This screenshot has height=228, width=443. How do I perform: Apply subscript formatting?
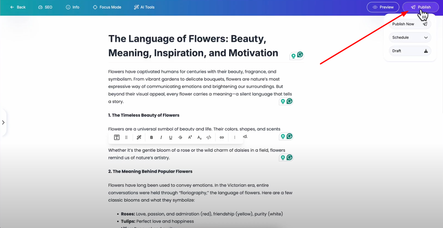(199, 137)
